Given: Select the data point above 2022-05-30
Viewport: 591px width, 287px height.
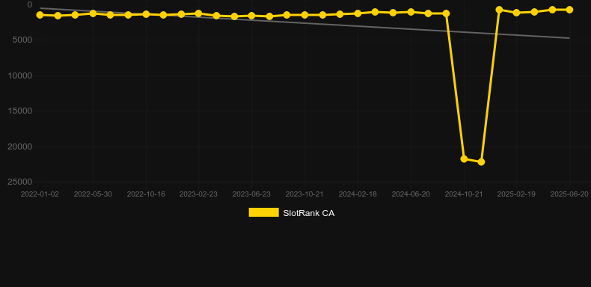Looking at the screenshot, I should coord(93,13).
